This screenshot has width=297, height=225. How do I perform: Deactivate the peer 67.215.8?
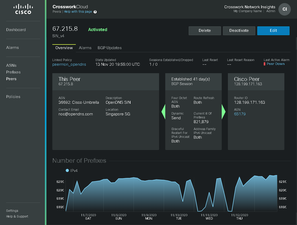tap(239, 31)
